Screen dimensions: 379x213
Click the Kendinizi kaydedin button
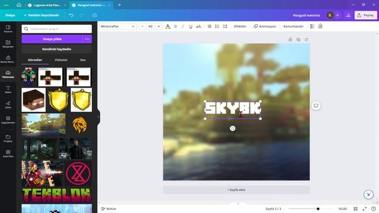click(x=57, y=49)
